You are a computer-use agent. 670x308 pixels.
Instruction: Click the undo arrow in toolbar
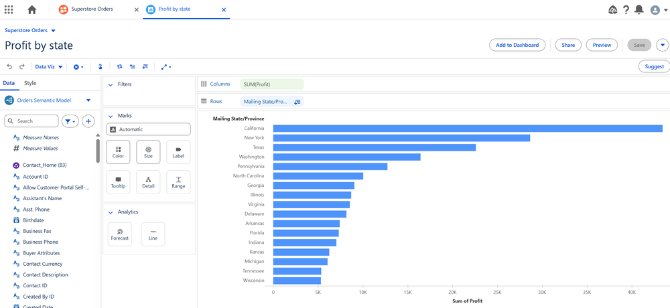tap(9, 67)
